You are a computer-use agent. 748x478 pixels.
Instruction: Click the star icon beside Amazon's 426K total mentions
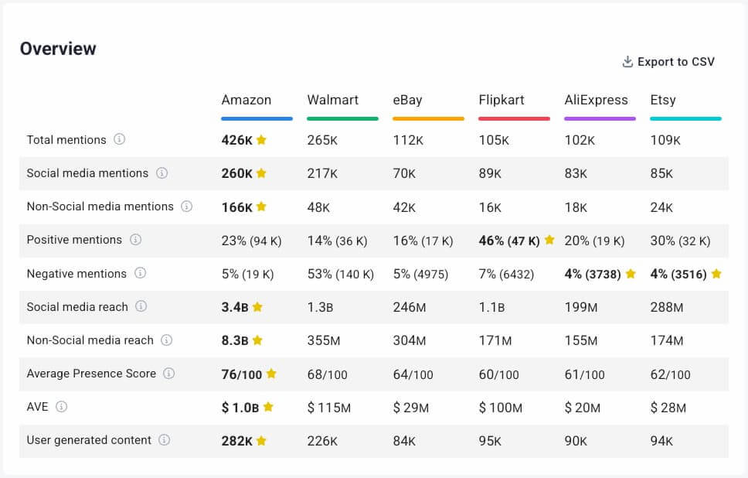tap(262, 140)
